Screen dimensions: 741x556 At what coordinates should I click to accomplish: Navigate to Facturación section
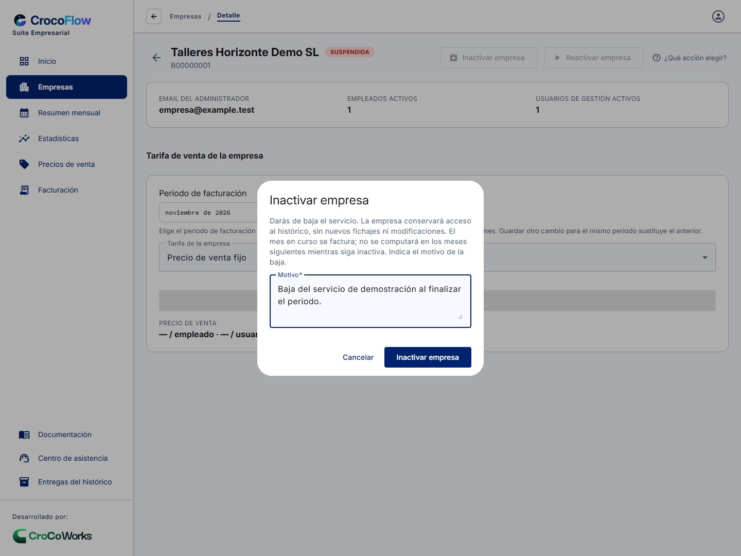66,190
